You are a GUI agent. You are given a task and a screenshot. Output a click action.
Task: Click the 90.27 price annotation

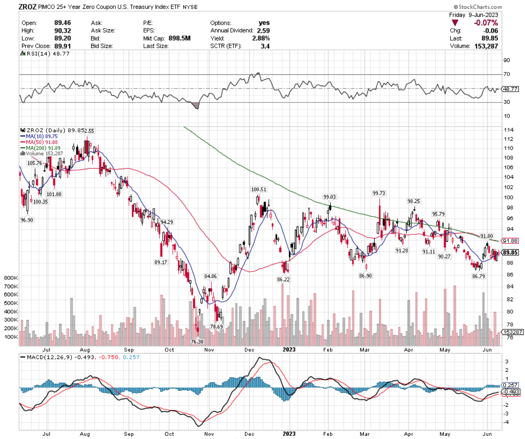coord(444,256)
